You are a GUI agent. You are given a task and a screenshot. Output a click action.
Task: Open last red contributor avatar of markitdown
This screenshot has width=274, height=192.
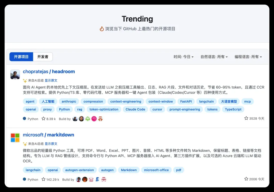[x=104, y=179]
